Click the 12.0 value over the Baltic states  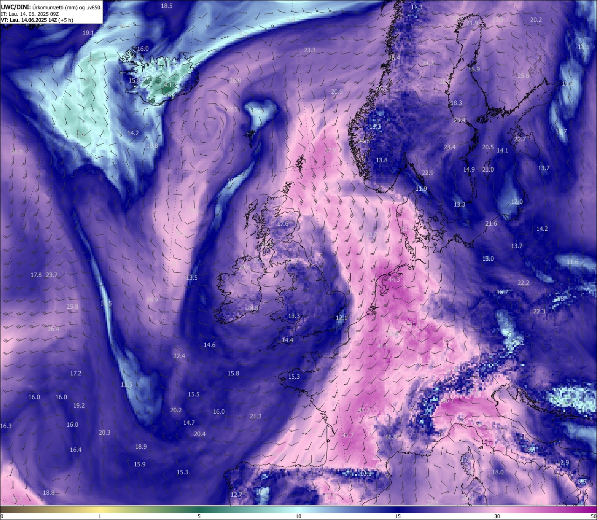[x=517, y=201]
